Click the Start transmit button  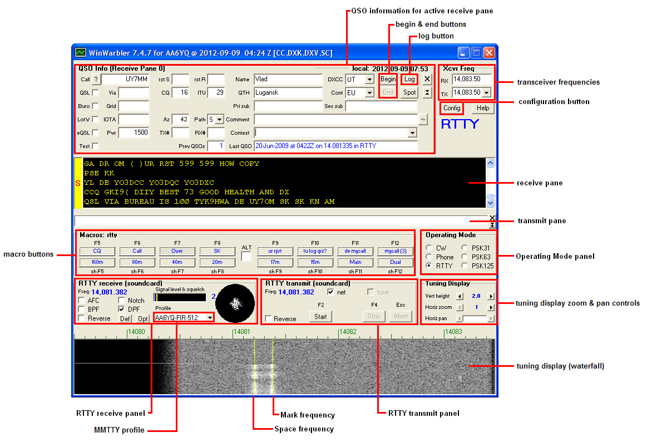320,317
